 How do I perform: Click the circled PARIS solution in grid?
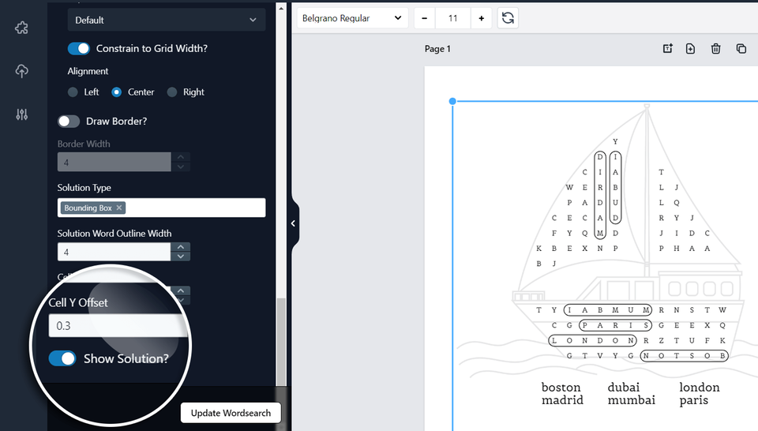[615, 325]
